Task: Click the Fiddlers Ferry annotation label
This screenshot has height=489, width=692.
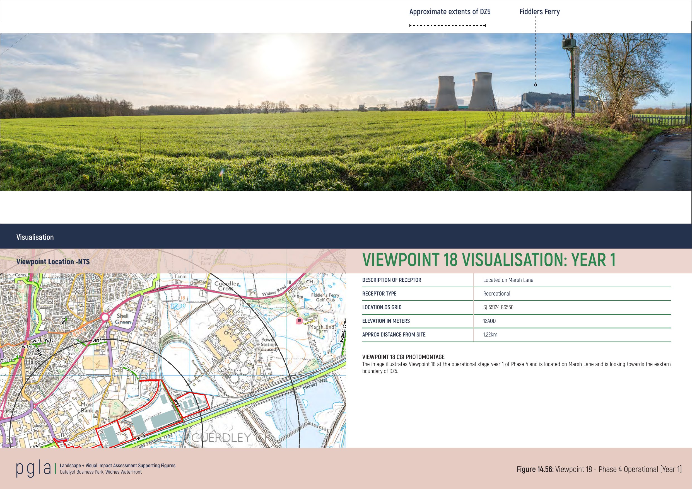Action: tap(539, 12)
